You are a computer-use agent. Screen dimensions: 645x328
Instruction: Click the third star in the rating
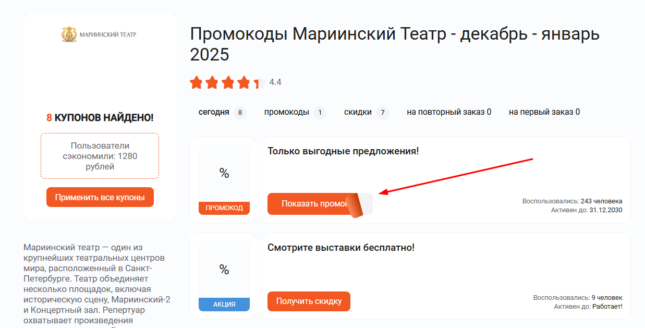227,82
